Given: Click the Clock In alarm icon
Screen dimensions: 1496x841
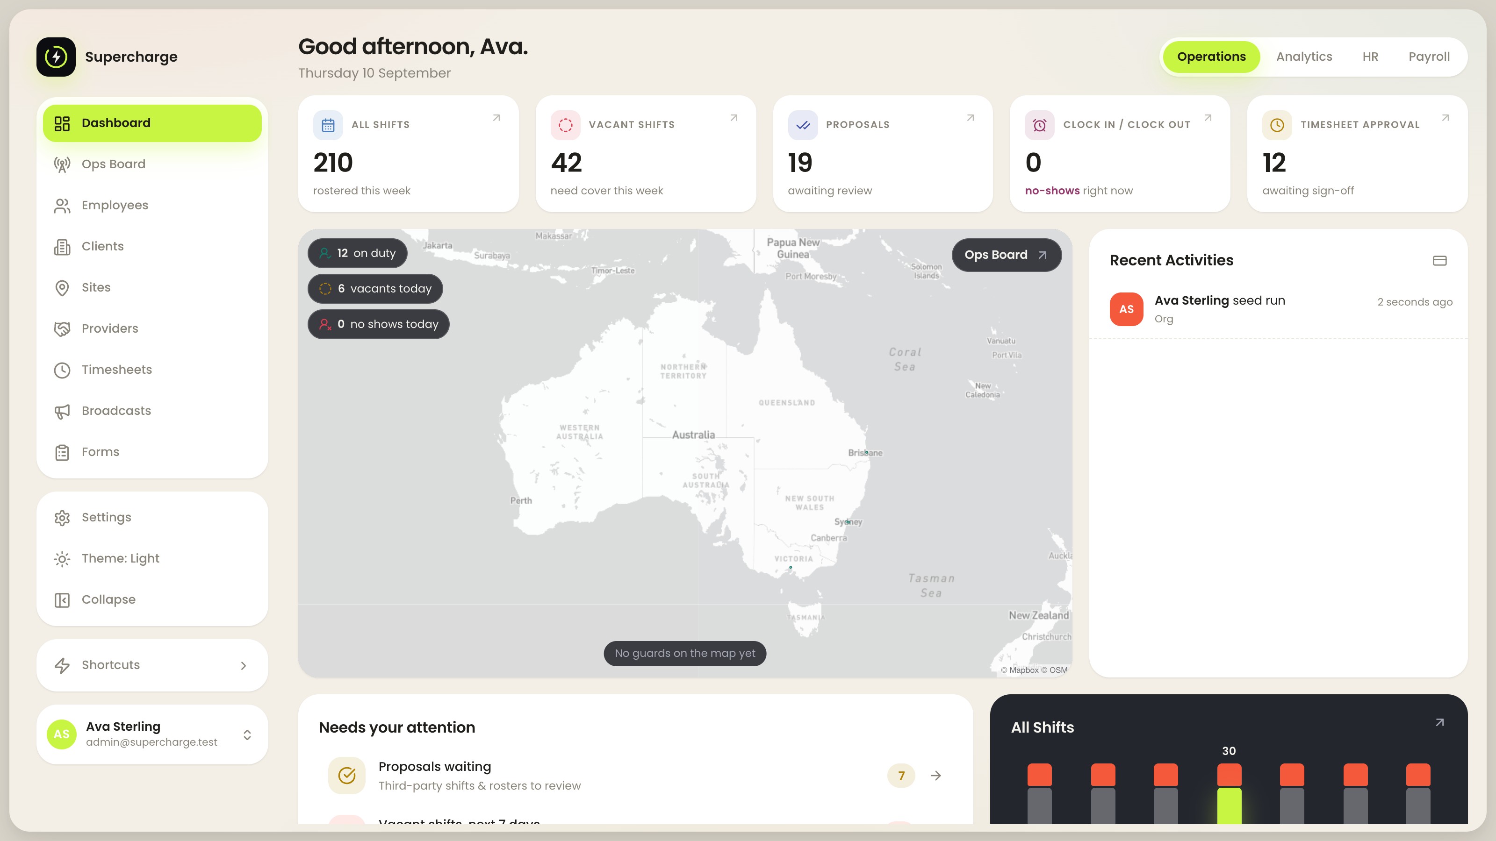Looking at the screenshot, I should click(x=1040, y=125).
